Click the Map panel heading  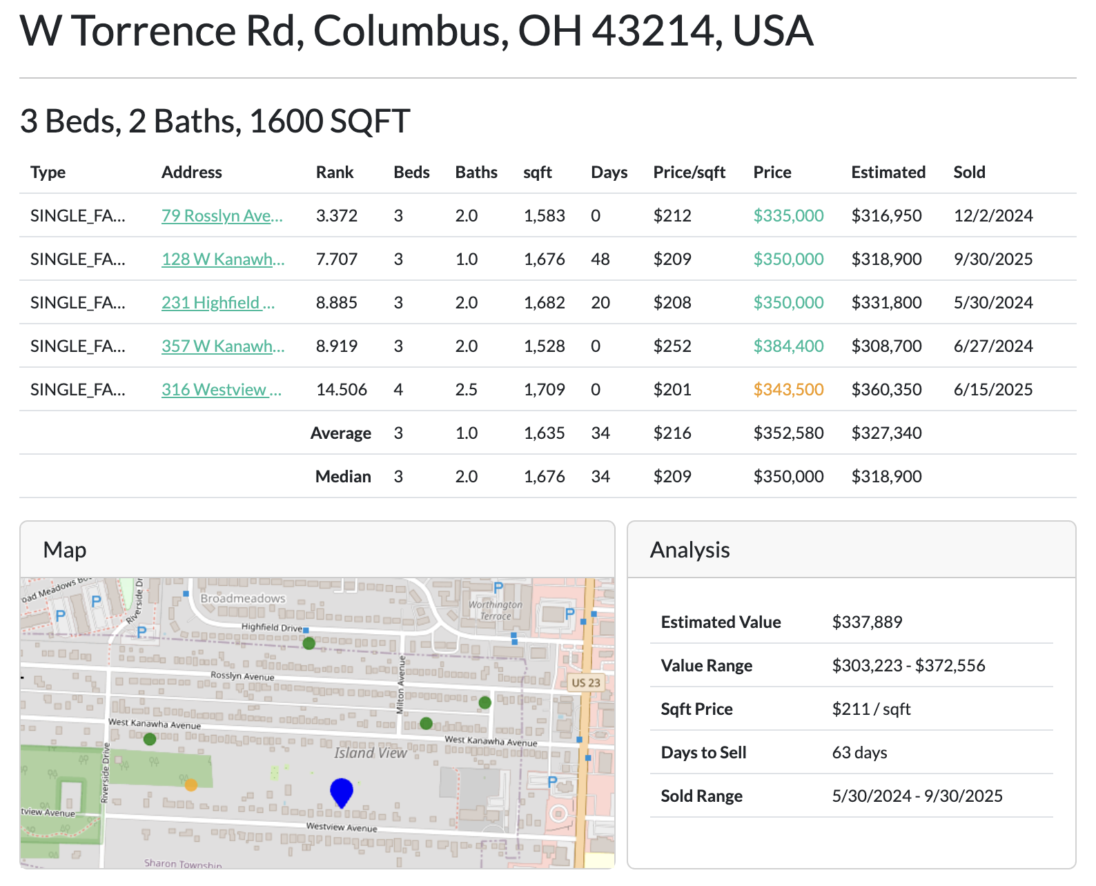pos(65,550)
